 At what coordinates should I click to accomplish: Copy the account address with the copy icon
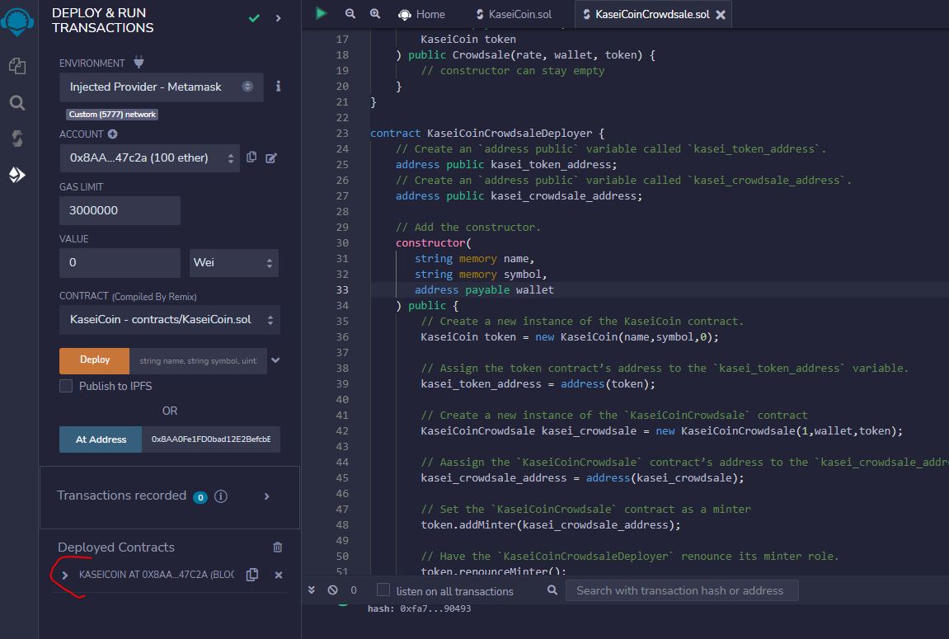point(251,157)
